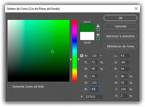Select the L (lightness) radio button
145x107 pixels.
pos(112,56)
